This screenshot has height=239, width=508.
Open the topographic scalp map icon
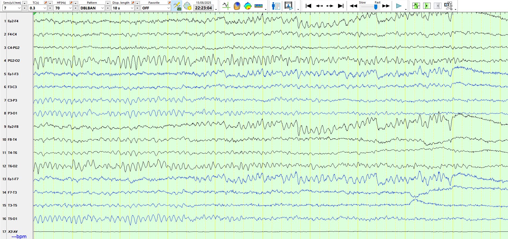248,6
